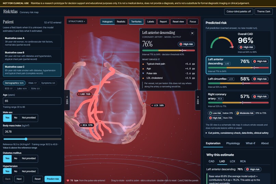Show the RCA explanation sub-tab
This screenshot has width=276, height=184.
pyautogui.click(x=243, y=161)
